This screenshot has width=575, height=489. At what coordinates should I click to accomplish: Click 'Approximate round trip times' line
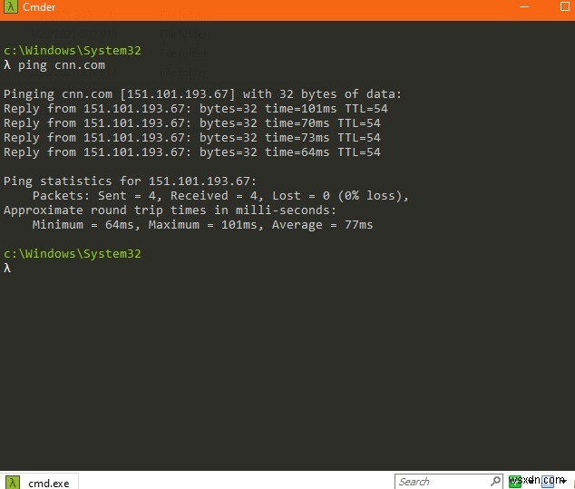(x=170, y=210)
